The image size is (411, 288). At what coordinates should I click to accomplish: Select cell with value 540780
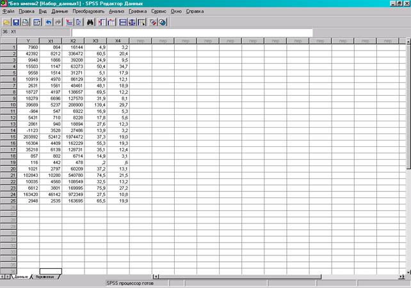click(73, 176)
